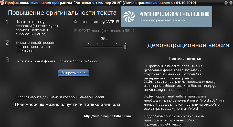233x127 pixels.
Task: Click the ANTIPLAGIAT-KILLER banner title
Action: point(174,14)
